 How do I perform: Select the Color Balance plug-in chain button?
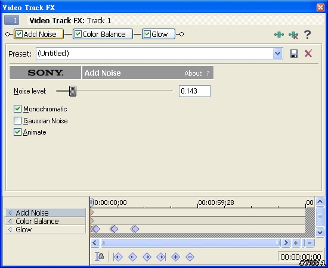(103, 34)
